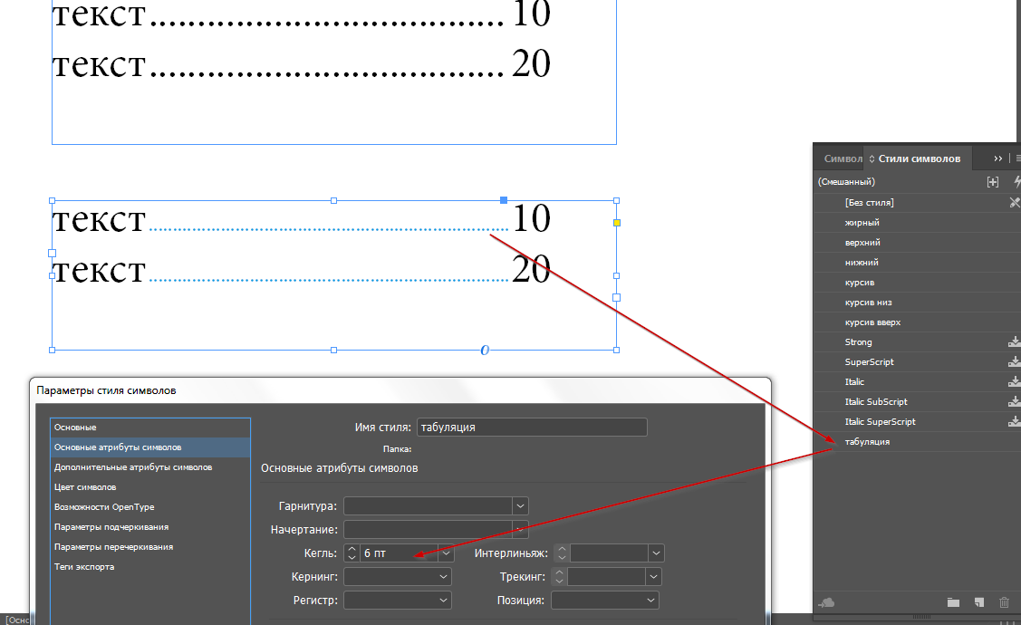1021x625 pixels.
Task: Expand the Начертание dropdown arrow
Action: tap(520, 530)
